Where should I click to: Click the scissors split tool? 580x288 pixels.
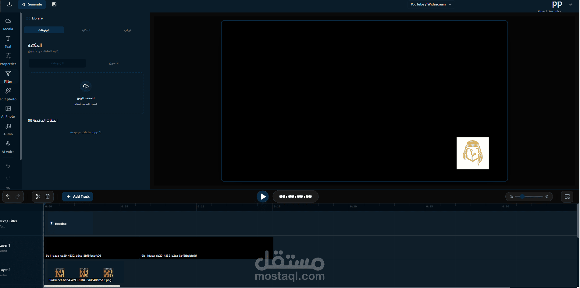[38, 196]
